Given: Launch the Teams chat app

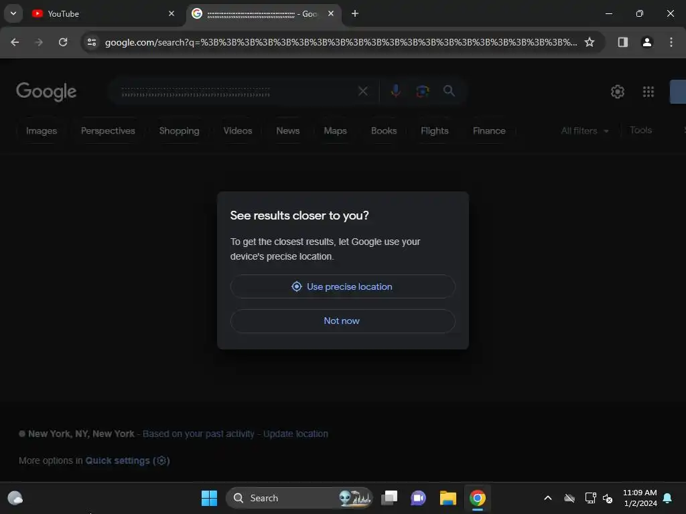Looking at the screenshot, I should 418,498.
